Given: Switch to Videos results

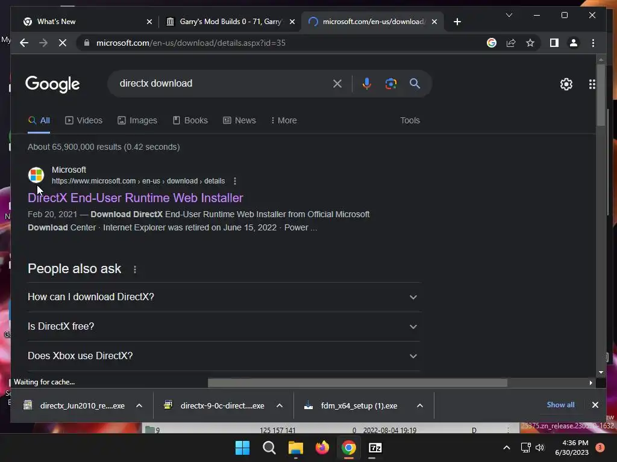Looking at the screenshot, I should (84, 120).
